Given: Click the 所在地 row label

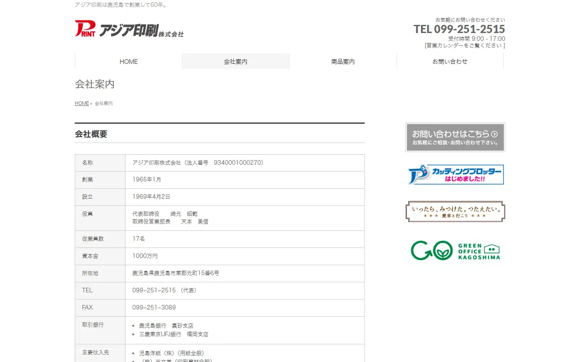Looking at the screenshot, I should tap(90, 273).
